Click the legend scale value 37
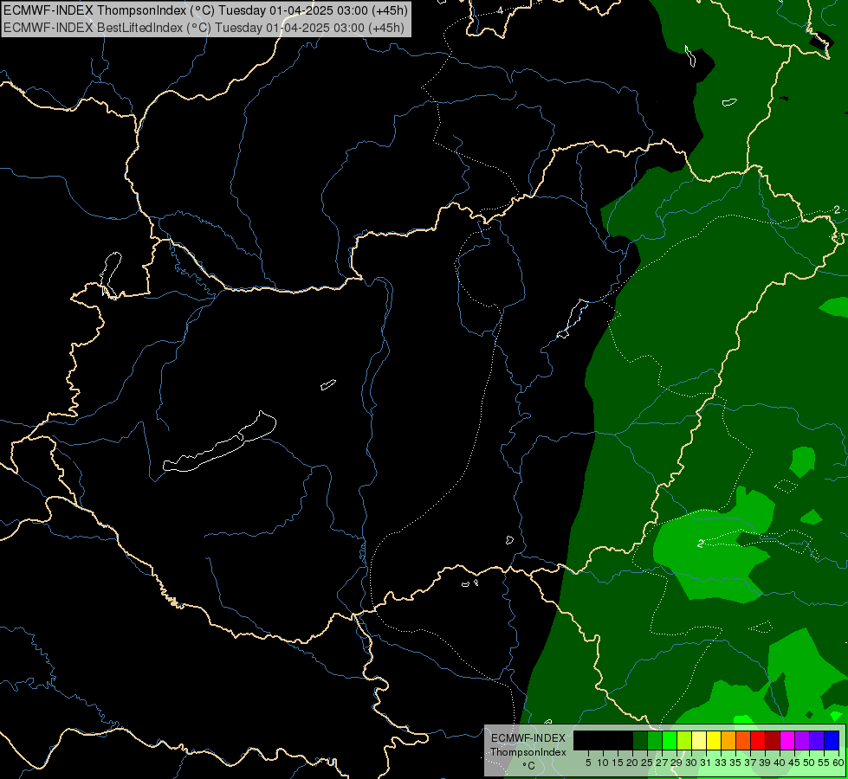 tap(750, 763)
